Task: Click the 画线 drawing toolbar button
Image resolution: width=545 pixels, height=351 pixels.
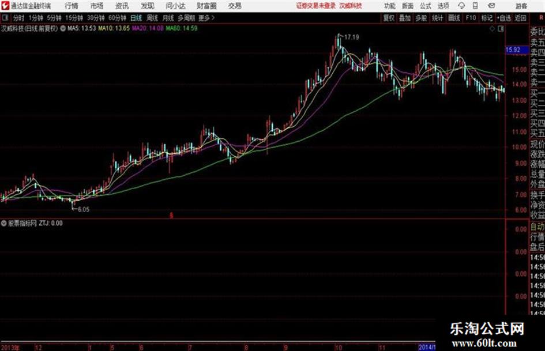Action: point(454,18)
